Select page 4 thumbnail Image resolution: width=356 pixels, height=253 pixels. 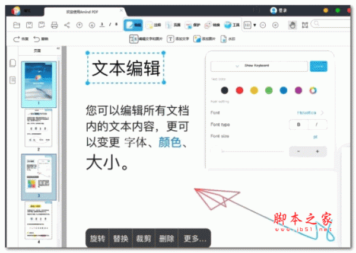coord(39,221)
